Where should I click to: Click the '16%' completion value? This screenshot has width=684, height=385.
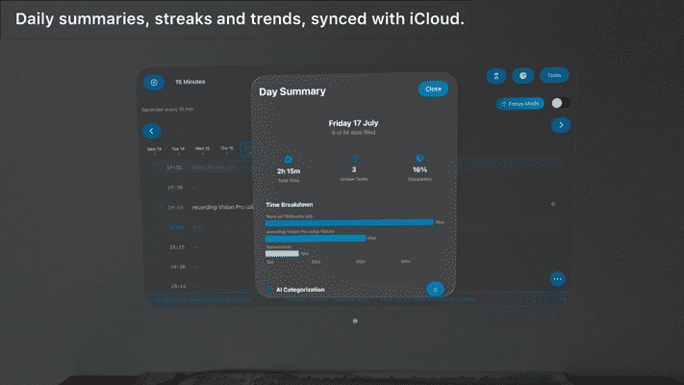[419, 169]
